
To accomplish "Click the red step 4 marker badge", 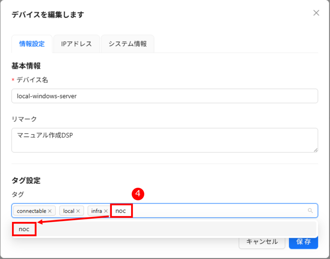I will pyautogui.click(x=138, y=194).
